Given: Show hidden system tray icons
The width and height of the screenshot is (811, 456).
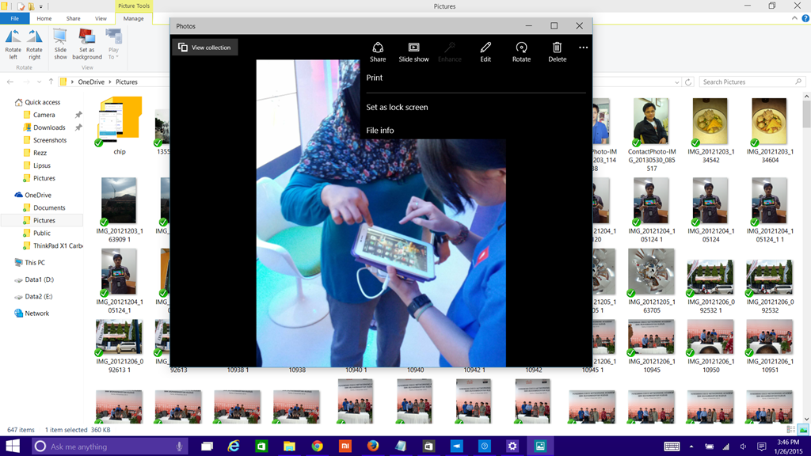Looking at the screenshot, I should (691, 446).
